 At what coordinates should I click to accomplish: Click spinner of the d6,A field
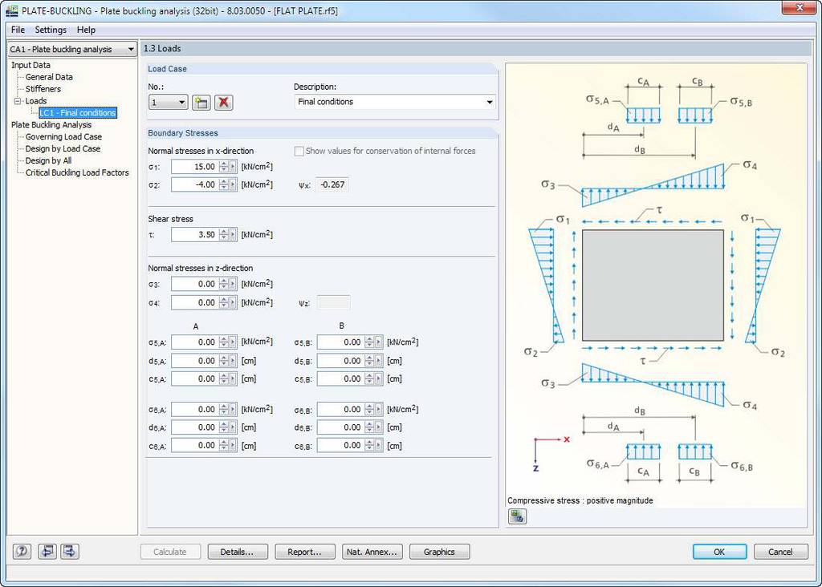point(224,427)
